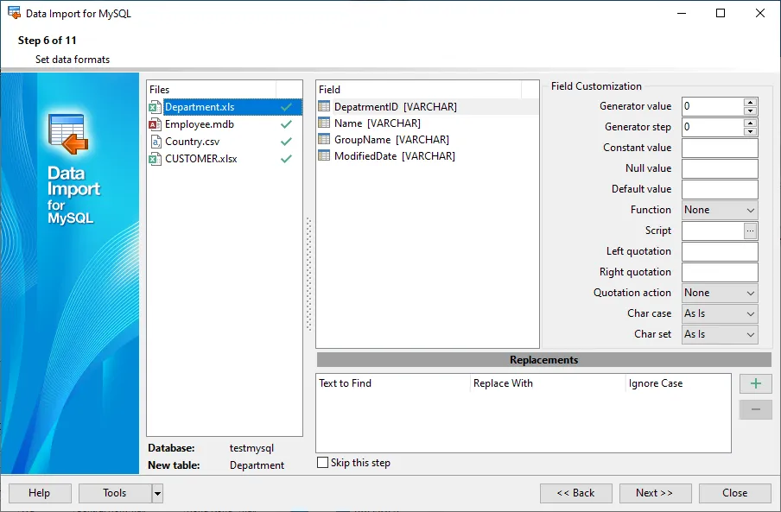Click the green checkmark for Country.csv
The height and width of the screenshot is (512, 781).
287,142
